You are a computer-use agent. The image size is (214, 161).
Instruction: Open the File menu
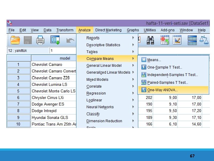[12, 30]
